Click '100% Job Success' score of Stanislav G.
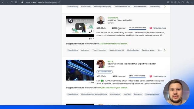 point(137,28)
